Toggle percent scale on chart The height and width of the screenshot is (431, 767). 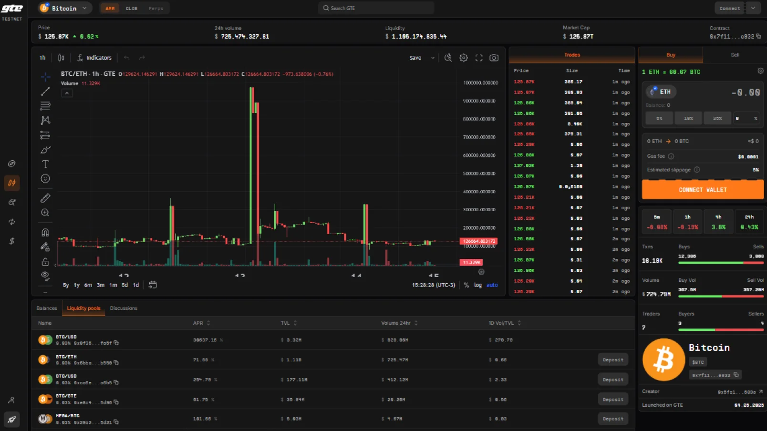(466, 285)
